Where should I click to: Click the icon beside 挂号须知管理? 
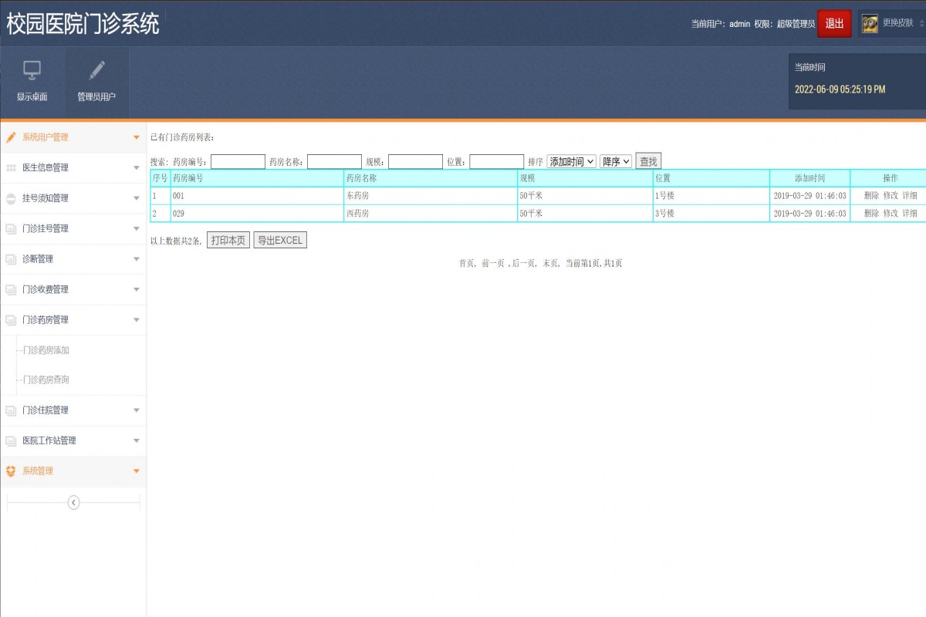(x=11, y=198)
